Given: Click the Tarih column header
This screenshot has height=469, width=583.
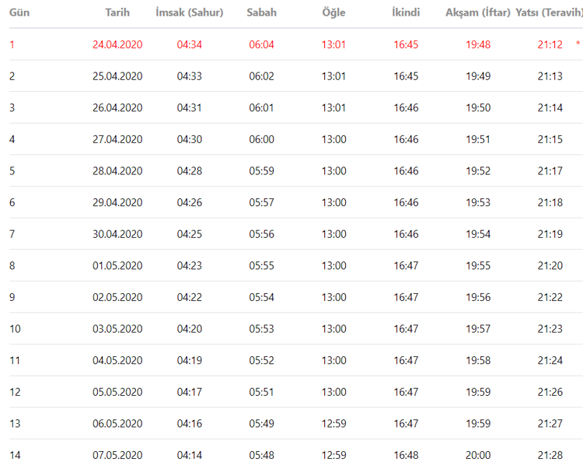Looking at the screenshot, I should 117,13.
